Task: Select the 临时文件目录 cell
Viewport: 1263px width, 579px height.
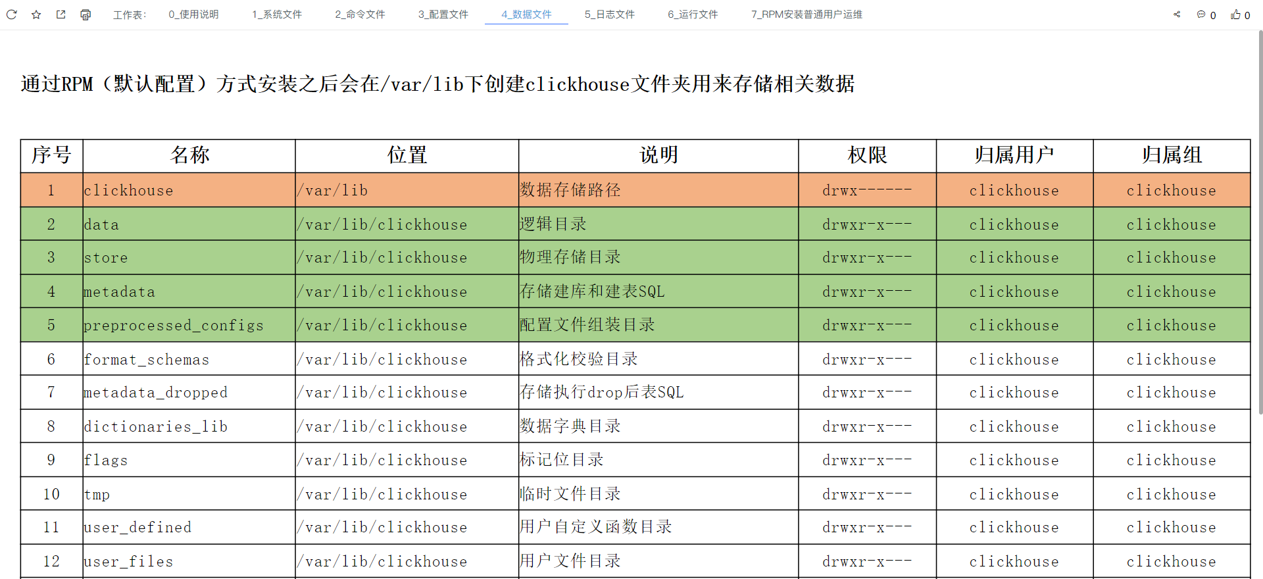Action: (658, 494)
